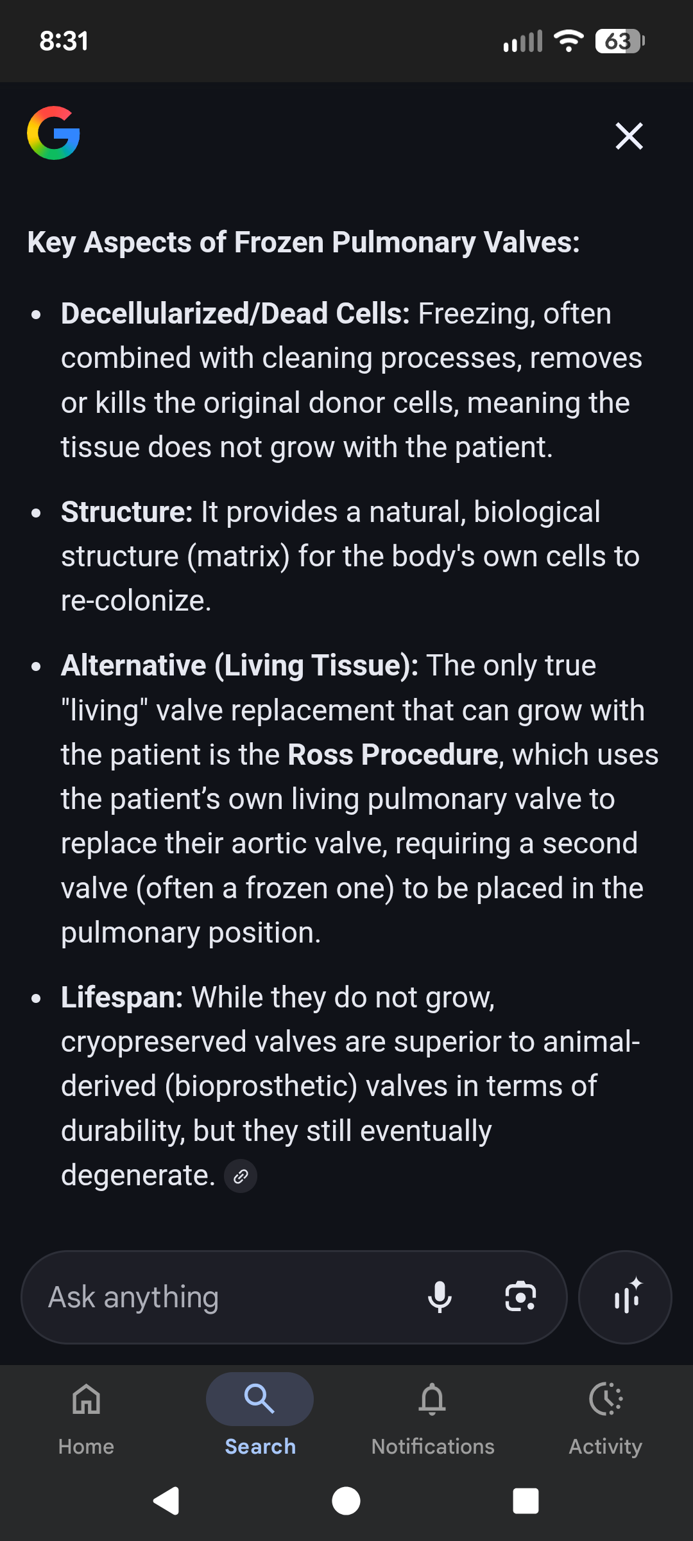
Task: Tap the microphone voice search icon
Action: [x=440, y=1297]
